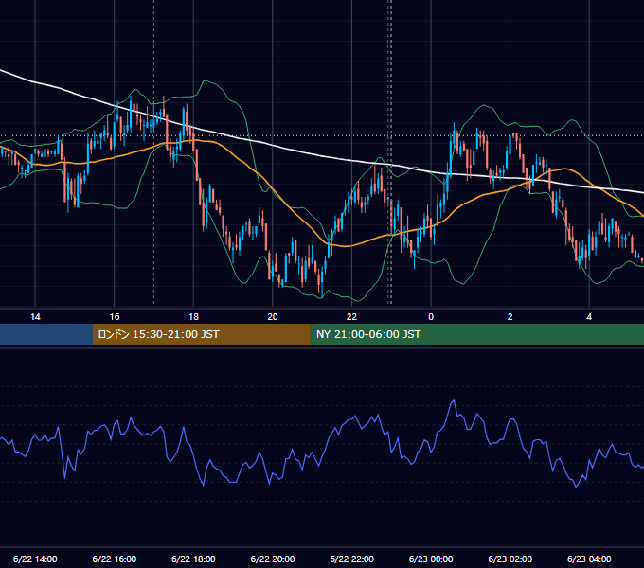The width and height of the screenshot is (644, 568).
Task: Click the '6/22 16:00' date label
Action: point(115,559)
